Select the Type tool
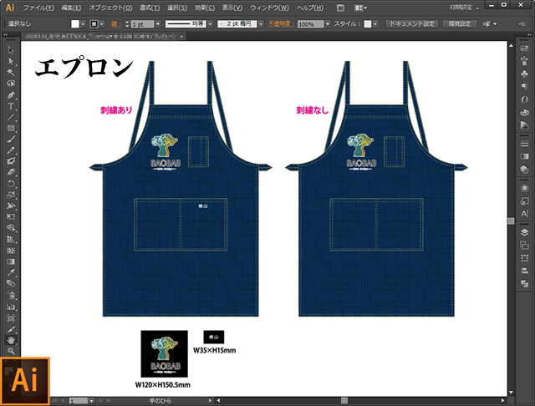This screenshot has width=535, height=406. point(11,106)
